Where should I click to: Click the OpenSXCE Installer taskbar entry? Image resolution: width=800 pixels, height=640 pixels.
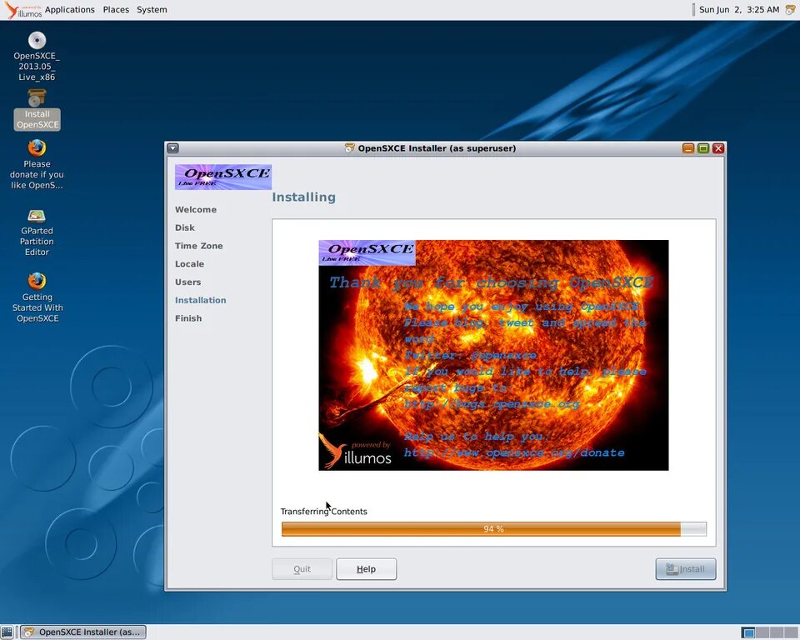tap(83, 632)
